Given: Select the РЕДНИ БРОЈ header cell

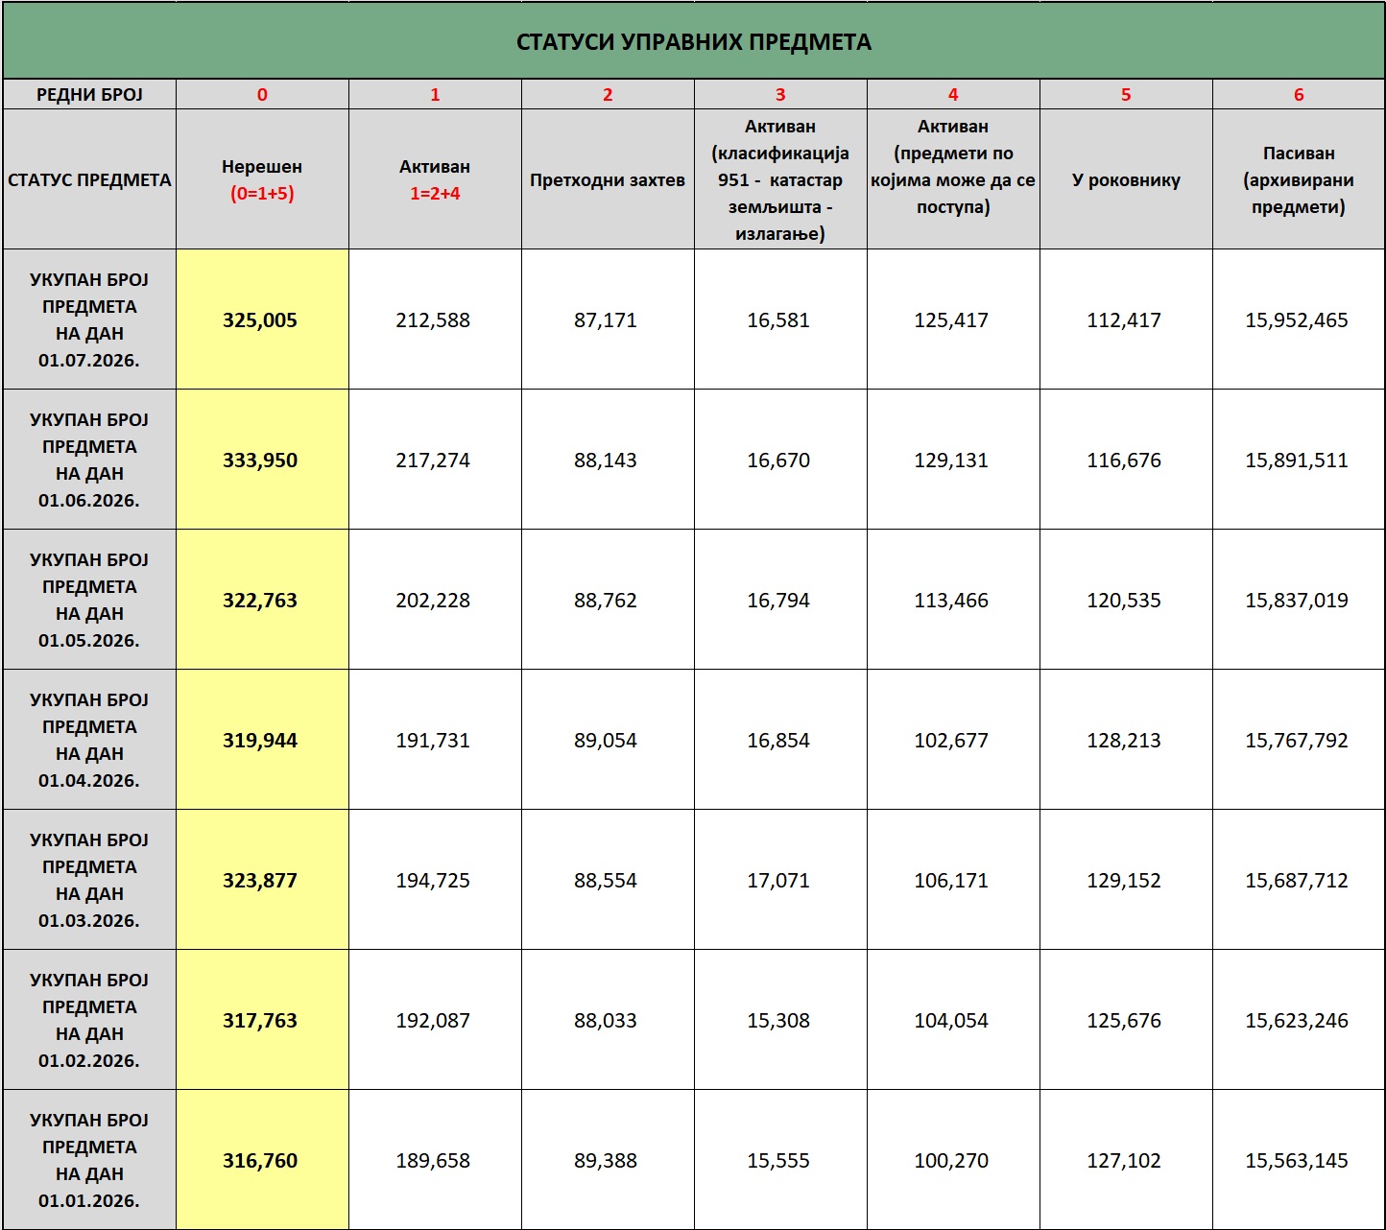Looking at the screenshot, I should 89,94.
